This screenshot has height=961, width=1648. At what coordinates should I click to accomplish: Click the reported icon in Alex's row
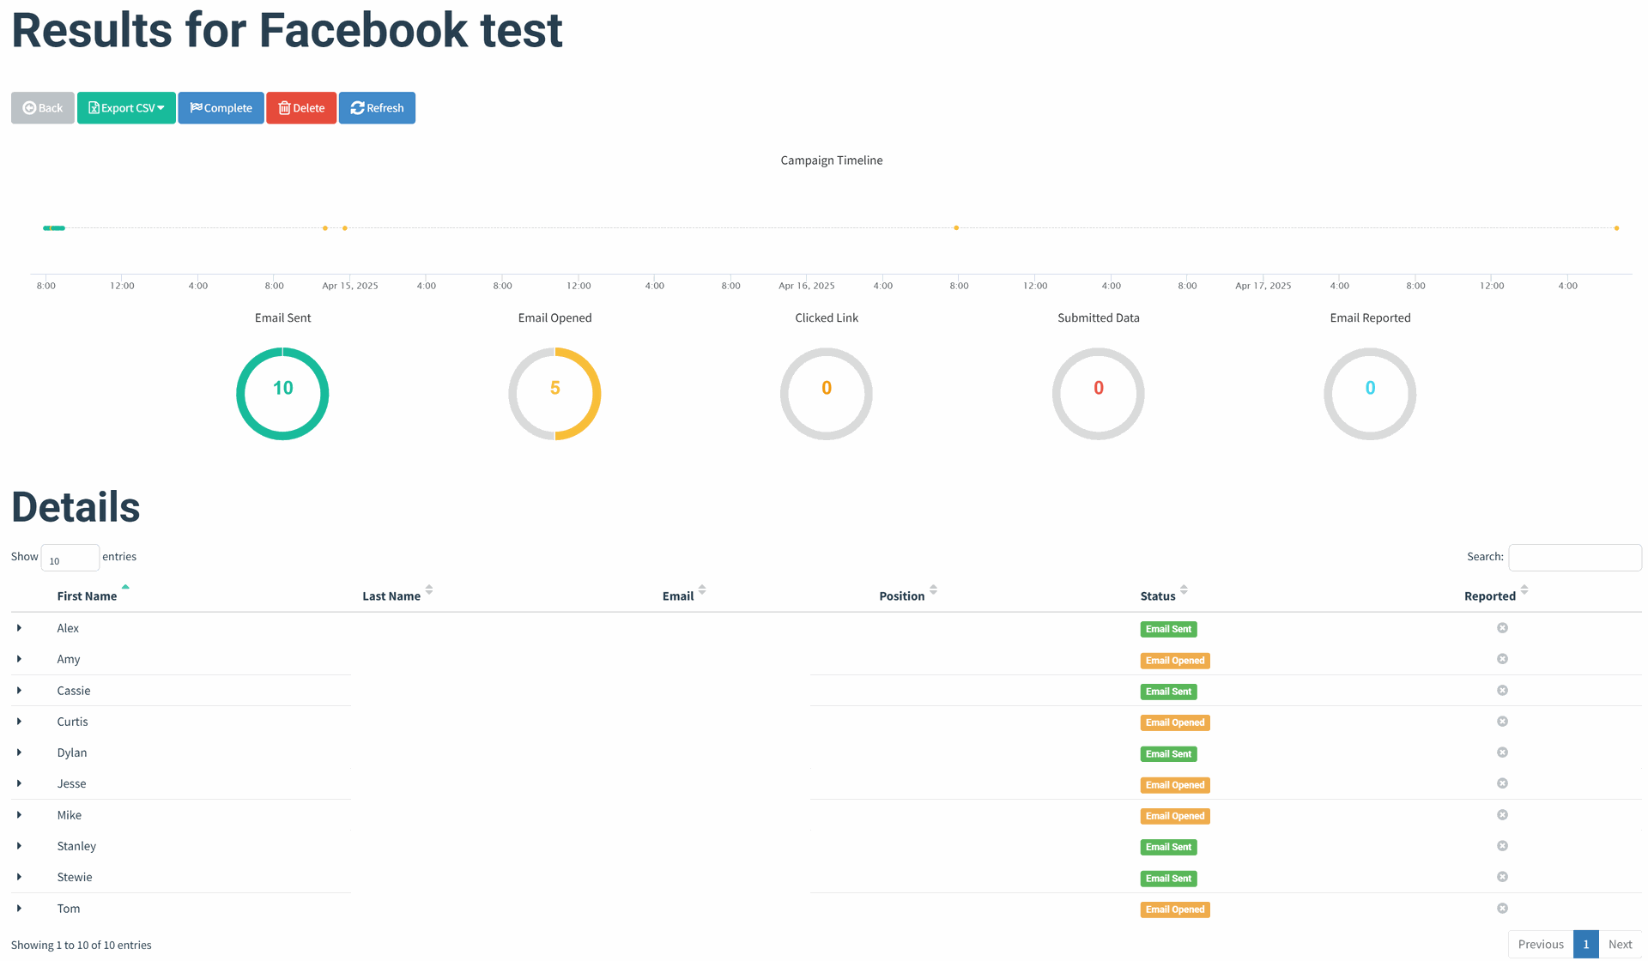point(1502,628)
